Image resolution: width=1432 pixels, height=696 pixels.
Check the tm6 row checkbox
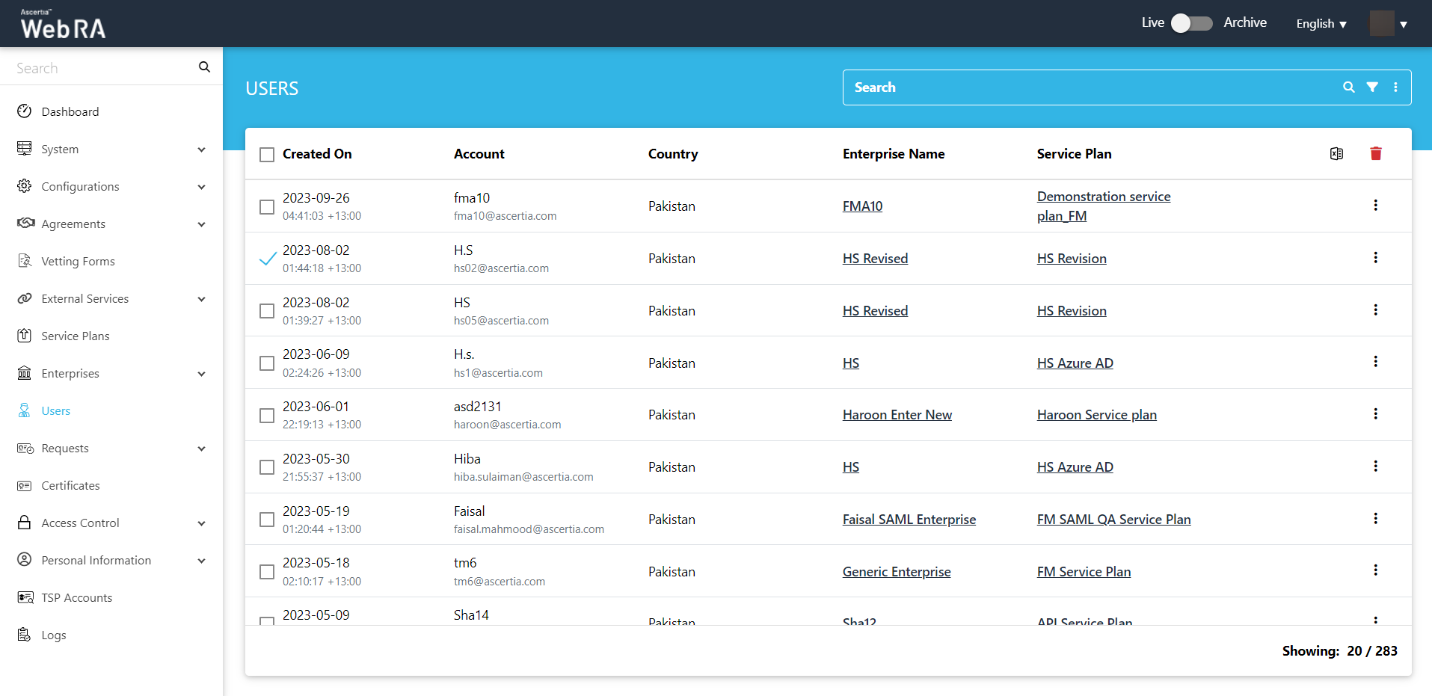pyautogui.click(x=267, y=572)
